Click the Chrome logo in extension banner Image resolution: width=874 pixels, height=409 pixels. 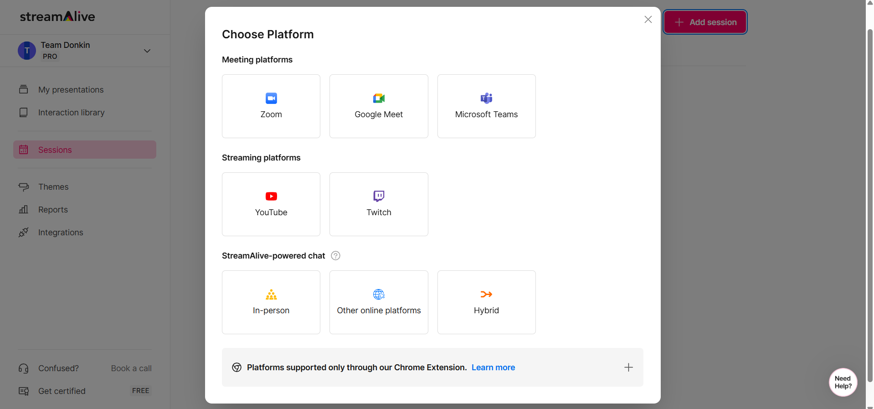pyautogui.click(x=236, y=368)
